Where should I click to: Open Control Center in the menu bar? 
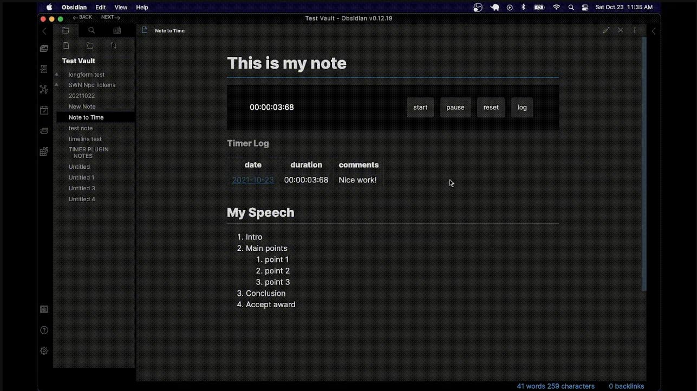[x=585, y=7]
